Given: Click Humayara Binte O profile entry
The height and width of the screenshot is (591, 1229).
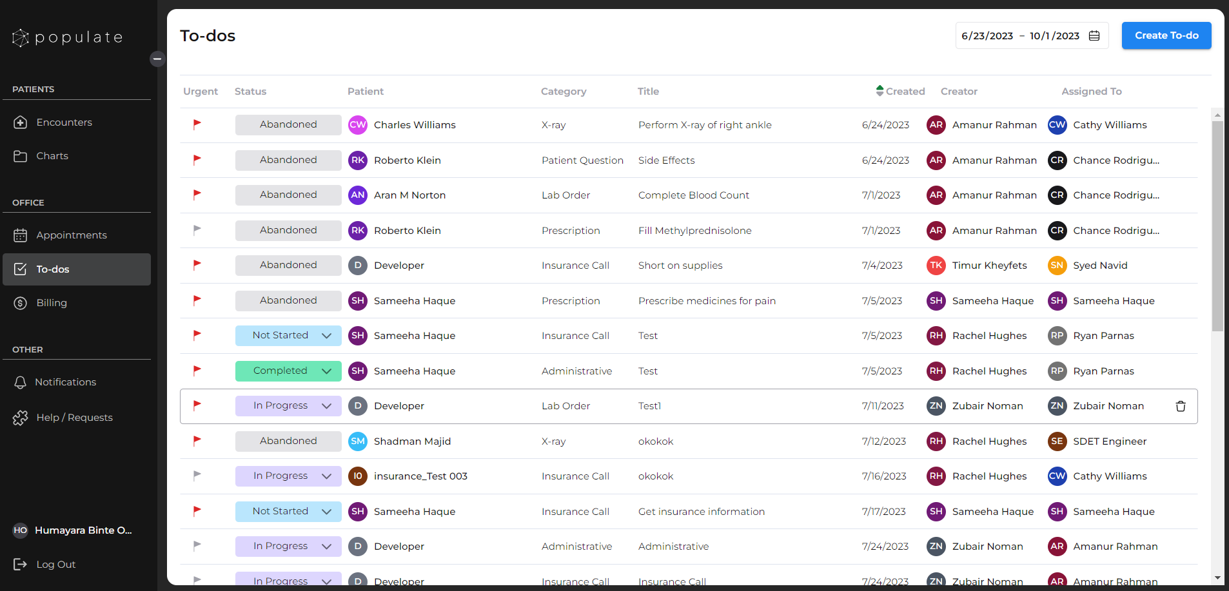Looking at the screenshot, I should 72,530.
